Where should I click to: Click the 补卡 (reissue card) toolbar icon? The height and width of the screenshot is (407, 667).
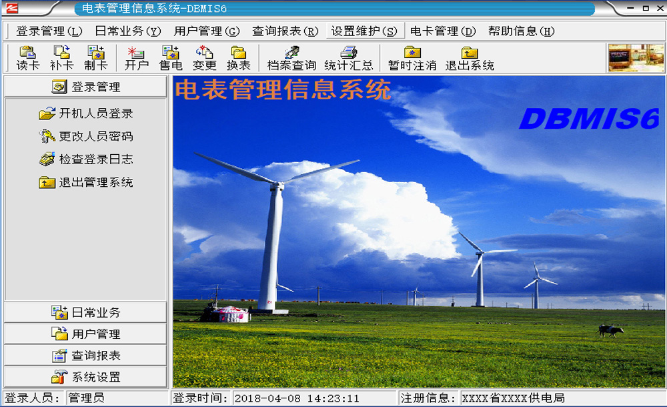tap(61, 57)
